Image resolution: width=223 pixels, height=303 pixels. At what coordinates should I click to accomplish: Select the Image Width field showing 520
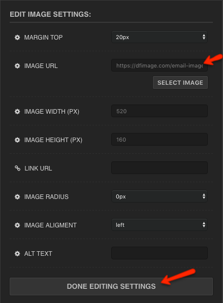tap(160, 111)
